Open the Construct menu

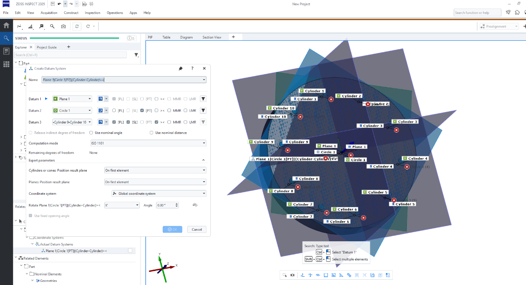coord(71,13)
